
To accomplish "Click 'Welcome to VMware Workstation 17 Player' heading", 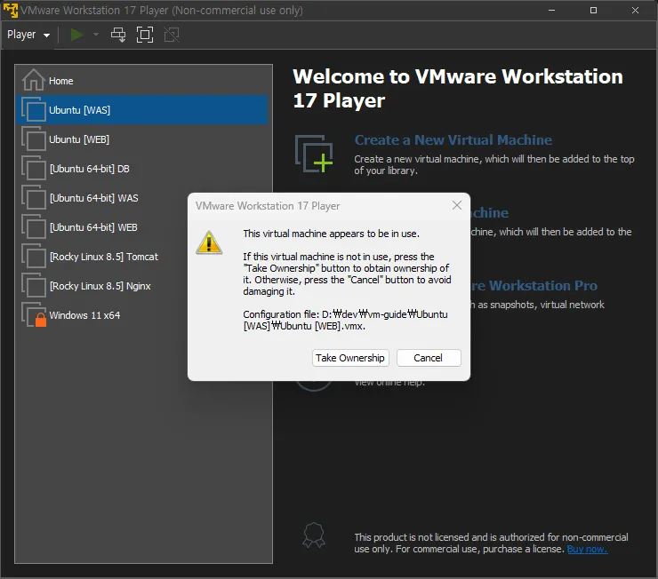I will [458, 89].
